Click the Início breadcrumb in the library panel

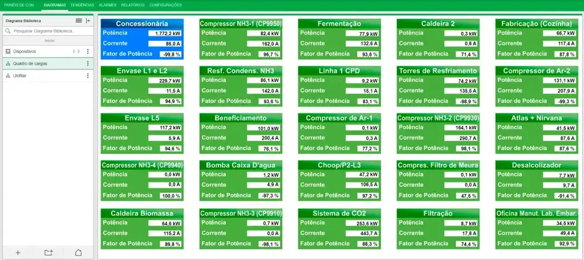click(49, 40)
